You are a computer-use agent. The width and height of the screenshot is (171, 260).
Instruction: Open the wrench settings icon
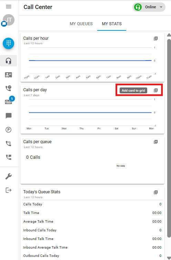(x=8, y=176)
